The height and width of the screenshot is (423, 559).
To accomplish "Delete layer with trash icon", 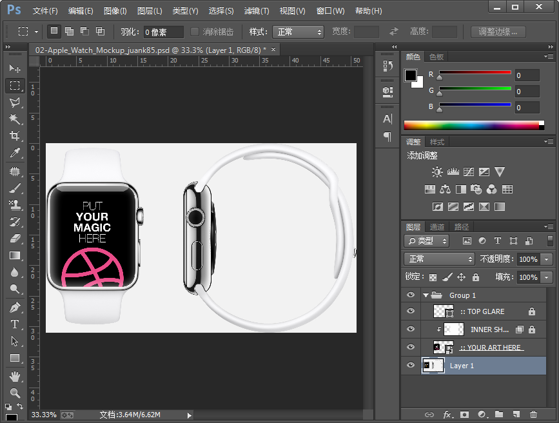I will click(533, 415).
